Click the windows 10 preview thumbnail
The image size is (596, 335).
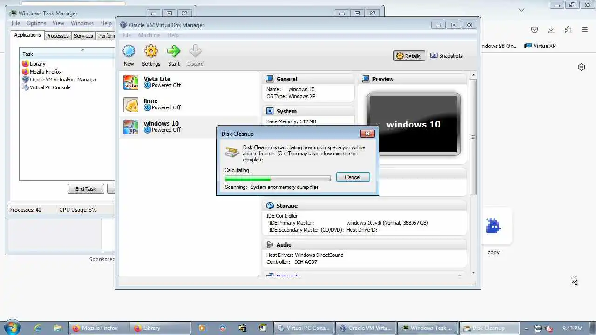[x=413, y=124]
